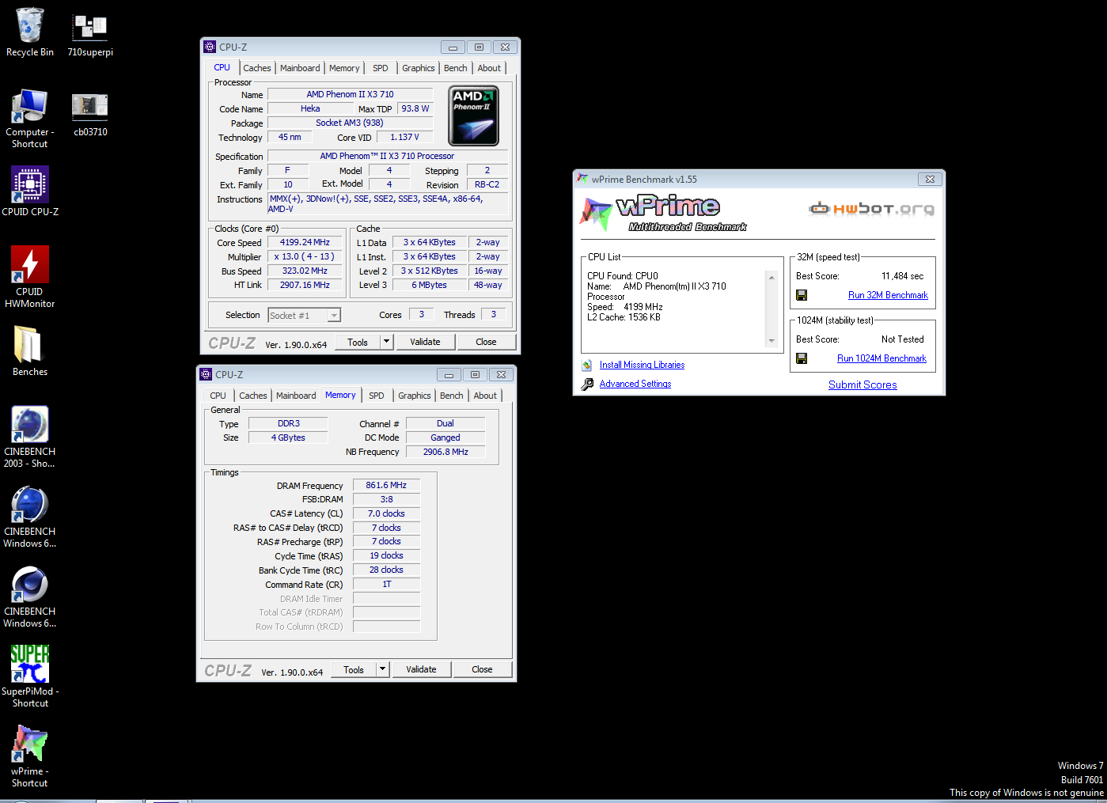Open Bench tab in top CPU-Z window
Viewport: 1107px width, 803px height.
tap(456, 68)
